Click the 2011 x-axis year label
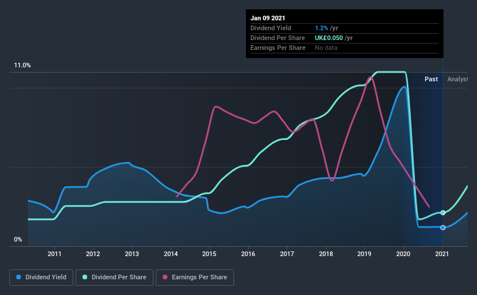The height and width of the screenshot is (295, 477). click(x=55, y=254)
